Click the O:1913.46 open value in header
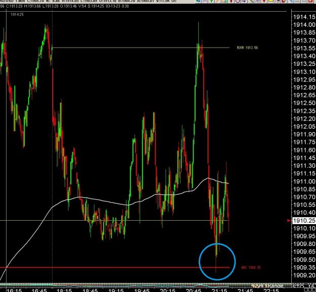Image resolution: width=316 pixels, height=292 pixels. pos(68,6)
